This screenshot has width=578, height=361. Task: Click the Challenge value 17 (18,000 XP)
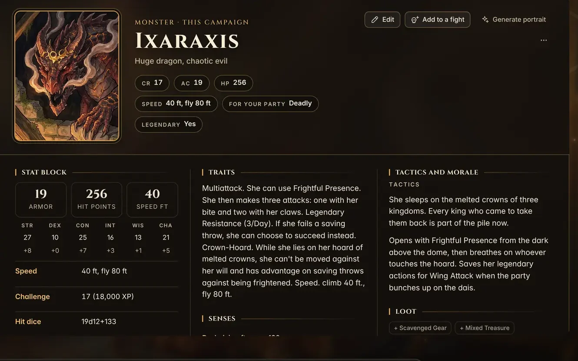tap(107, 297)
